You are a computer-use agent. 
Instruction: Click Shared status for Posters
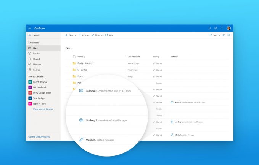pyautogui.click(x=158, y=76)
